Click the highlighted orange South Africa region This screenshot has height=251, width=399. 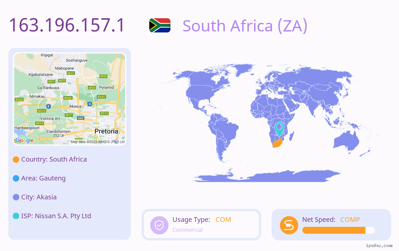coord(277,143)
